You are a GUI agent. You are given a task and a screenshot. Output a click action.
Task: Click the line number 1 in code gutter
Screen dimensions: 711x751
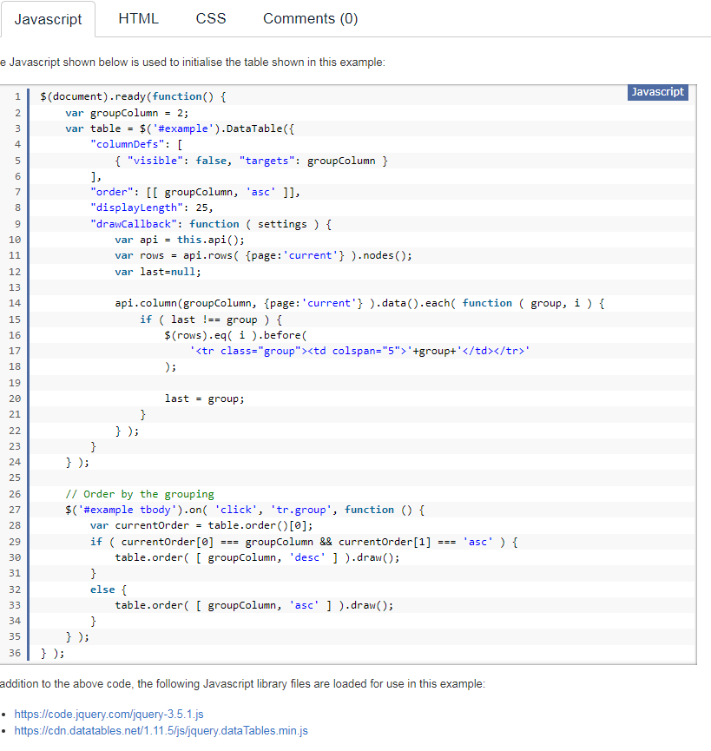(x=17, y=96)
